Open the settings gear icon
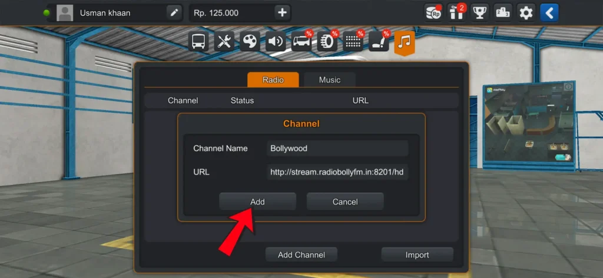Viewport: 603px width, 278px height. [526, 13]
